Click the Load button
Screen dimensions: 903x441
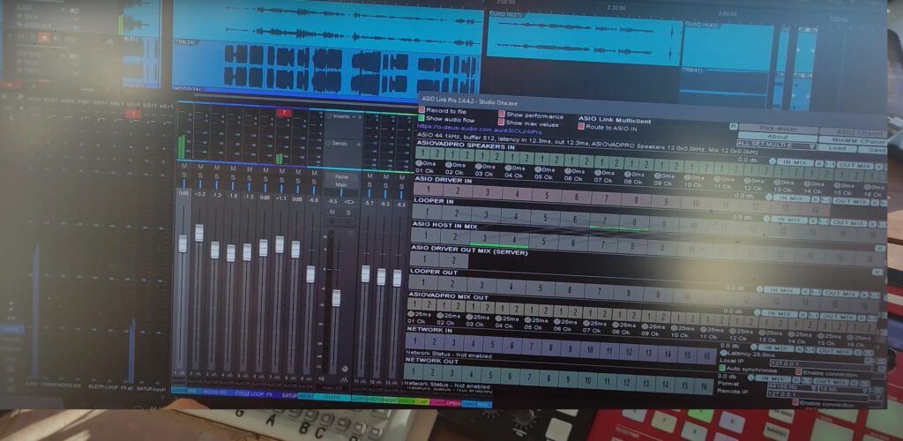pos(837,148)
